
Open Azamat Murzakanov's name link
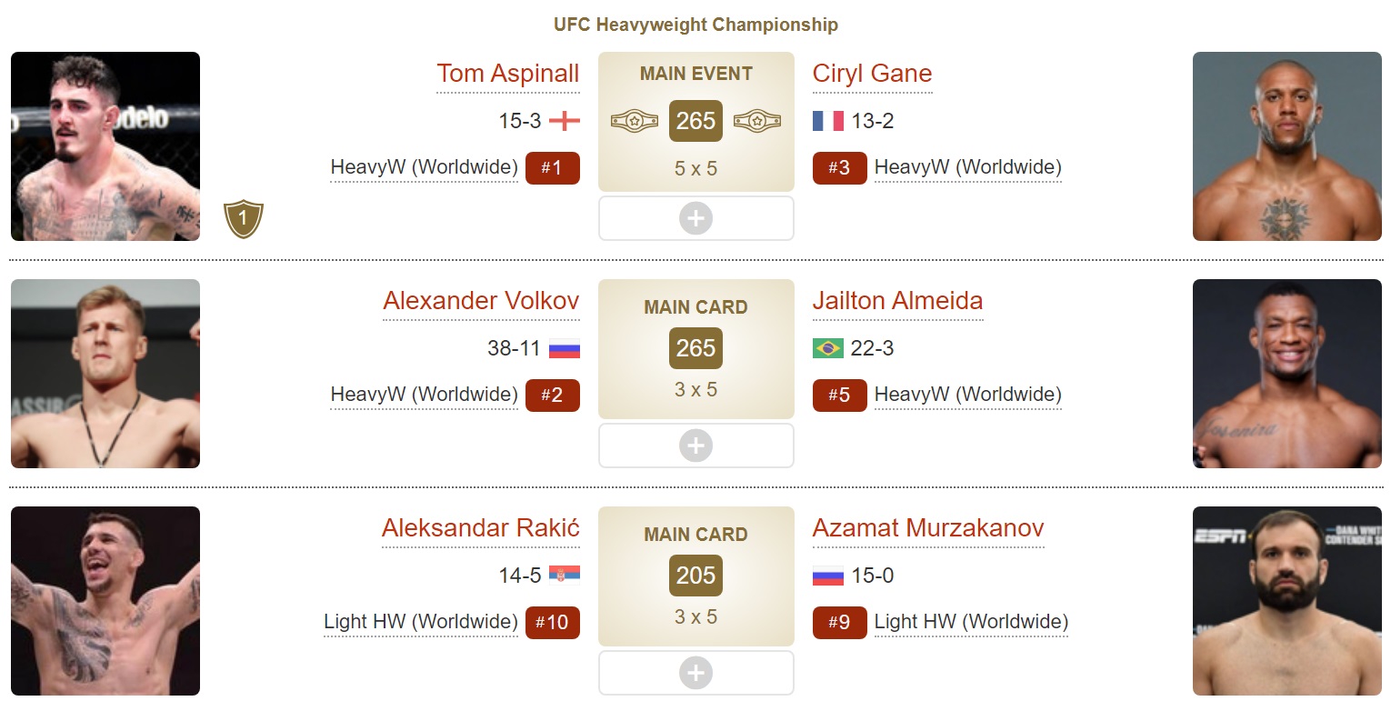927,528
